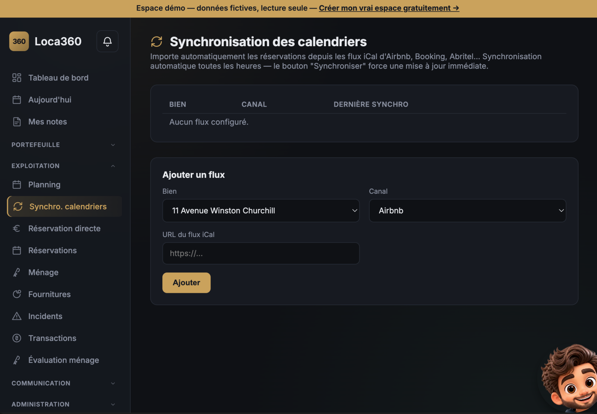Image resolution: width=597 pixels, height=414 pixels.
Task: Click the sync icon beside the page title
Action: [x=157, y=42]
